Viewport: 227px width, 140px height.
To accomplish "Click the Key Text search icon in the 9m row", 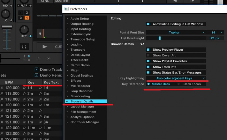I will coord(41,134).
